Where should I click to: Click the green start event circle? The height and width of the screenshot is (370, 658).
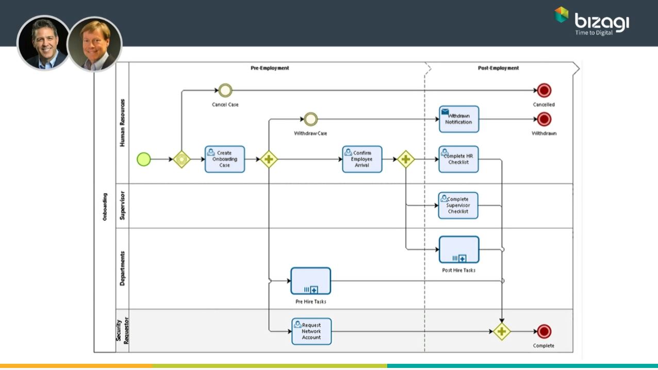pyautogui.click(x=144, y=160)
